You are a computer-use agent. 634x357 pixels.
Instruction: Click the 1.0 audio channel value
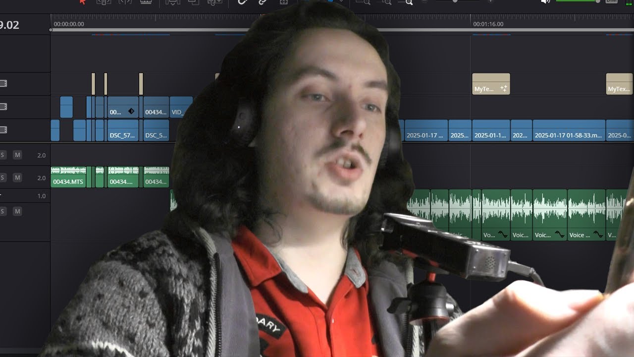click(x=42, y=196)
